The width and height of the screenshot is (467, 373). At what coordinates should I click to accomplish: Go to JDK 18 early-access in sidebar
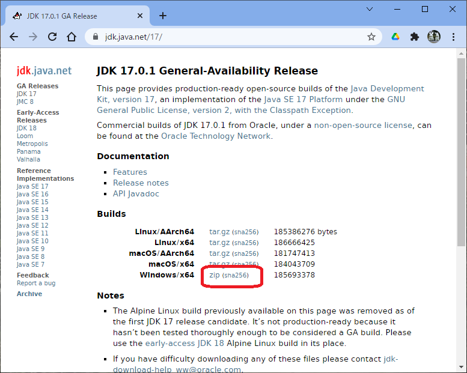[x=26, y=128]
